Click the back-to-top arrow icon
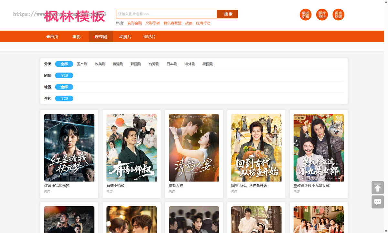The image size is (388, 233). 378,188
